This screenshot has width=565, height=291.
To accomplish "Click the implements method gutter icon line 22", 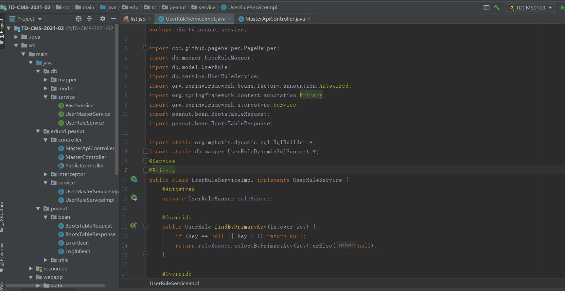I will coord(134,226).
